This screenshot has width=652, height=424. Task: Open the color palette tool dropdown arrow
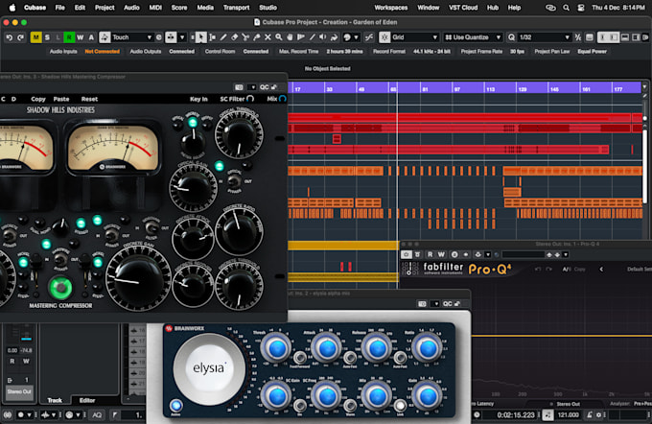point(357,37)
